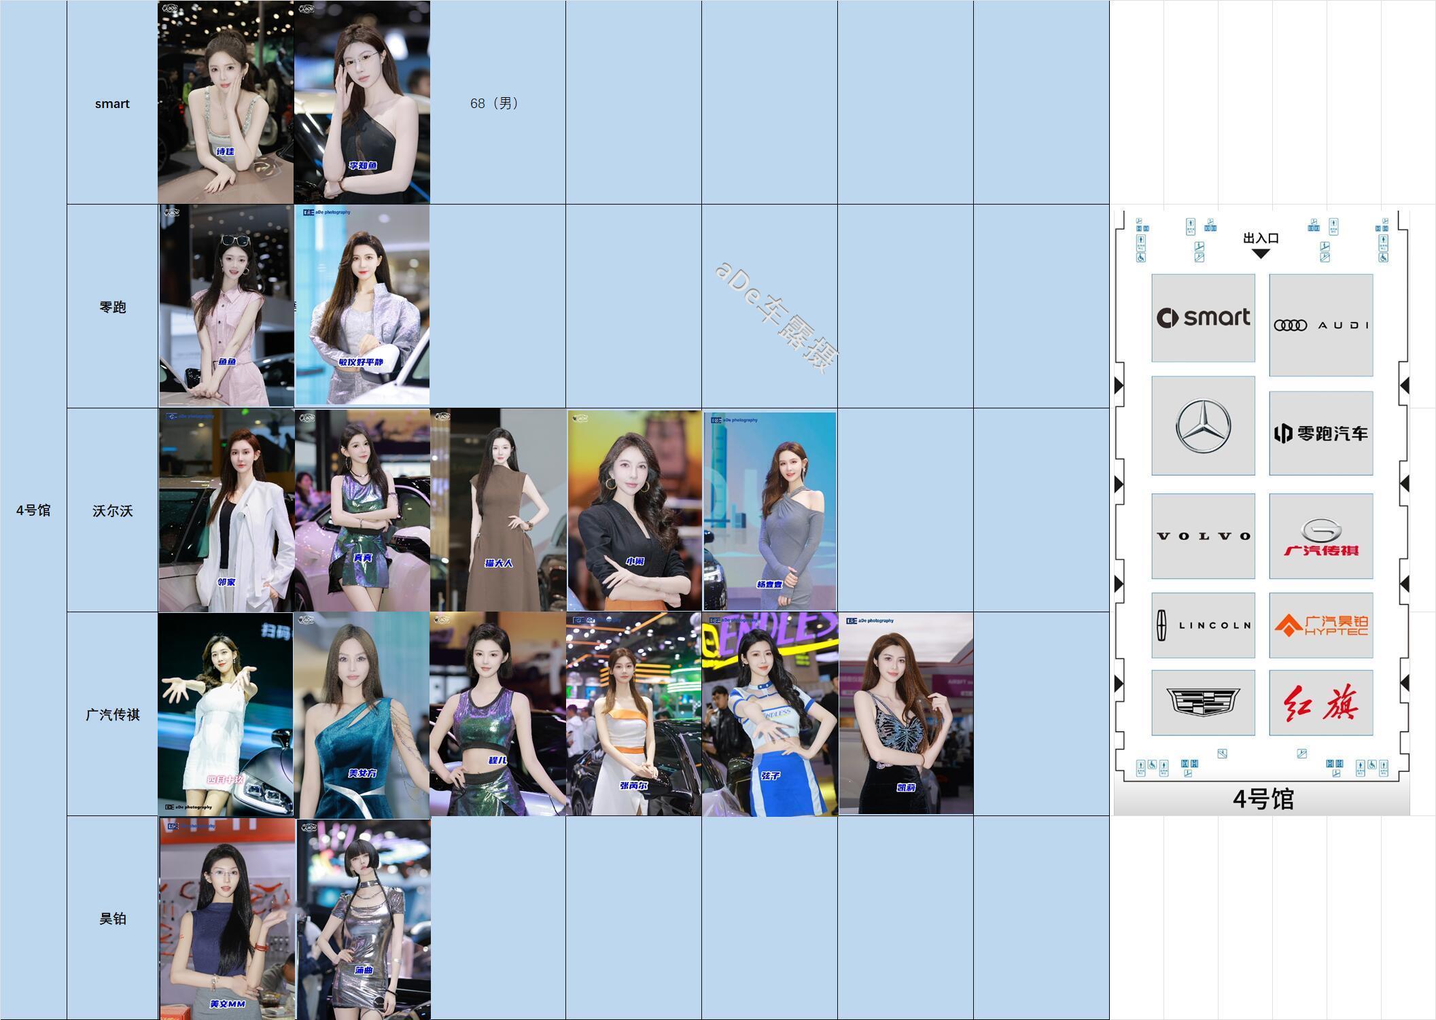Image resolution: width=1436 pixels, height=1020 pixels.
Task: Open the photo labeled 真真
Action: (362, 510)
